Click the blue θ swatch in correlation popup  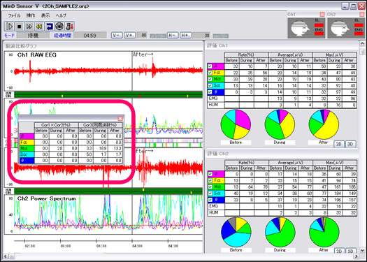[x=27, y=161]
